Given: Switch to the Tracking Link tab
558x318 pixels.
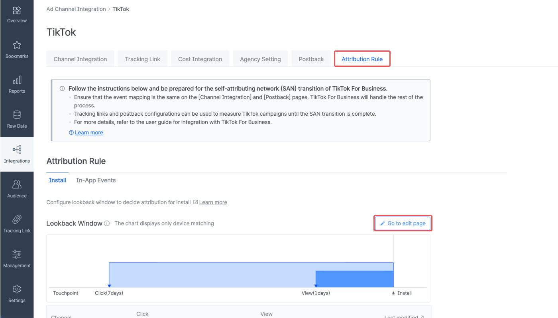Looking at the screenshot, I should coord(142,59).
